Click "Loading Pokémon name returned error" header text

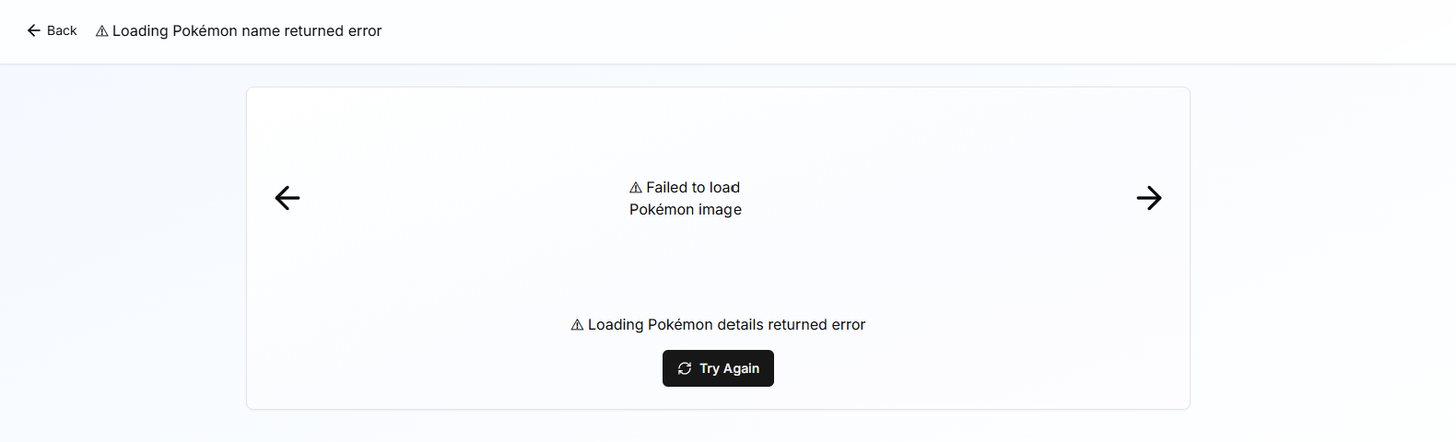[x=247, y=30]
